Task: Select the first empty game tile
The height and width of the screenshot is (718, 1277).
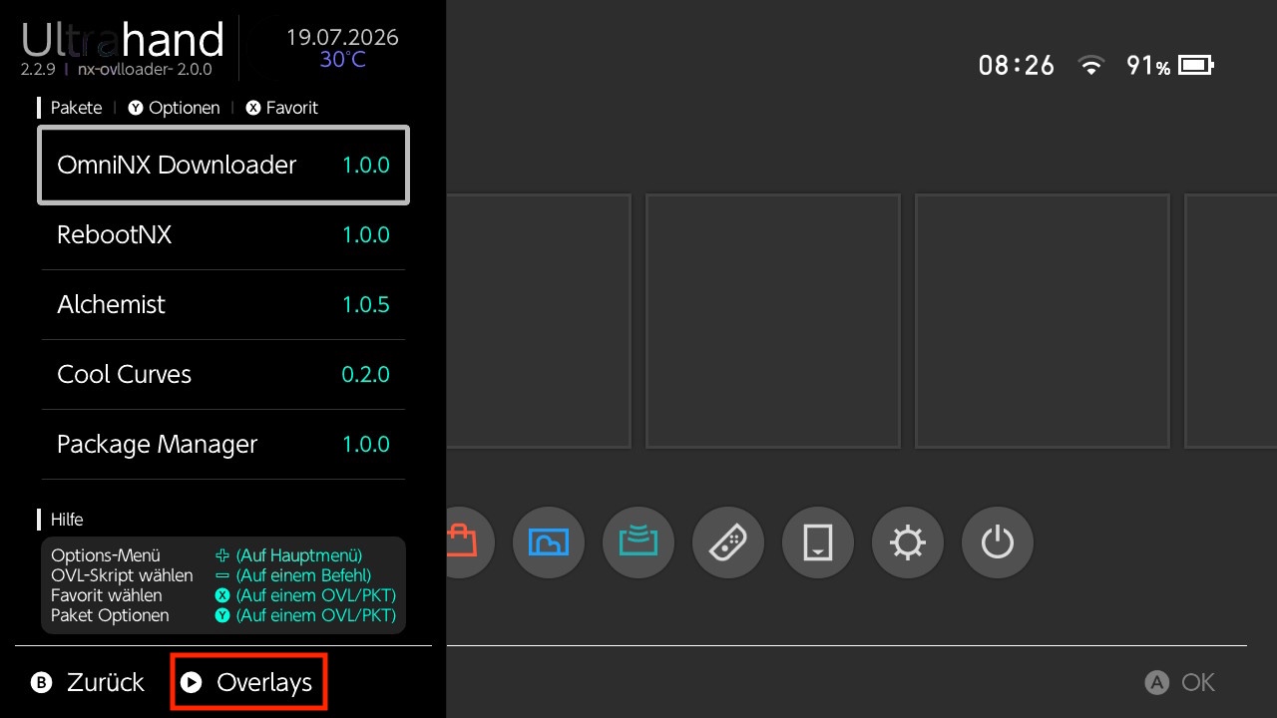Action: [539, 321]
